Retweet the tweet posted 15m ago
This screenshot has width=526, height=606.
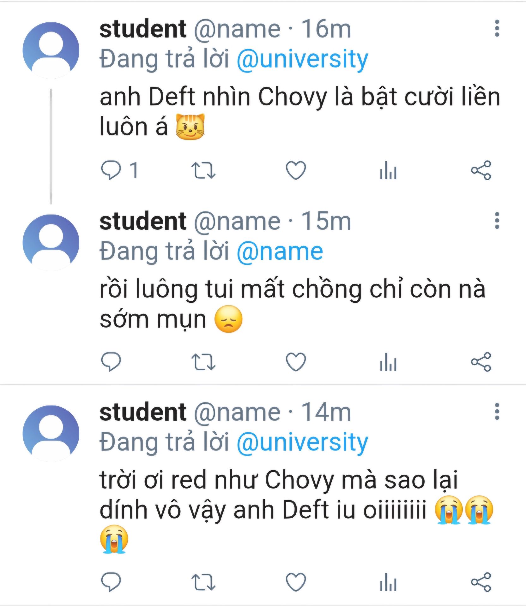(203, 361)
